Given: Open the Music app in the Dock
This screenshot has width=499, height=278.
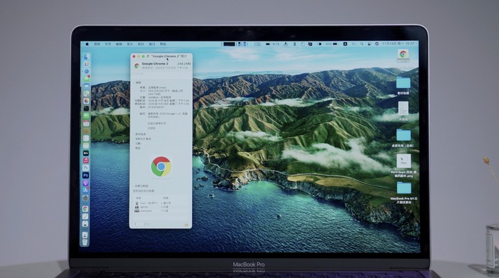Looking at the screenshot, I should click(x=86, y=160).
